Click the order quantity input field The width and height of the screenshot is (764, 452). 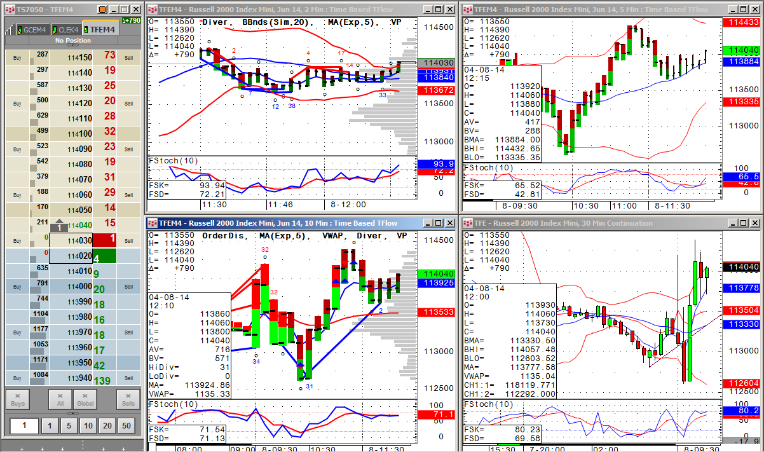click(24, 426)
